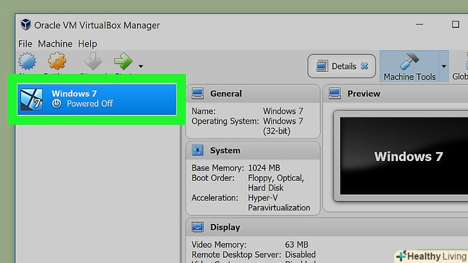Open the Help menu
The width and height of the screenshot is (468, 263).
point(87,44)
